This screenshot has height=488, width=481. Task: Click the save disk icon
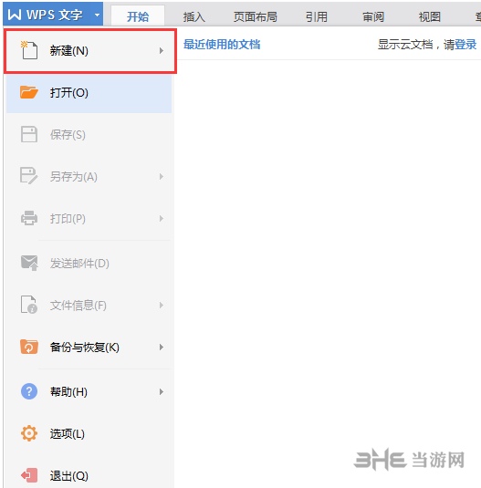tap(29, 134)
